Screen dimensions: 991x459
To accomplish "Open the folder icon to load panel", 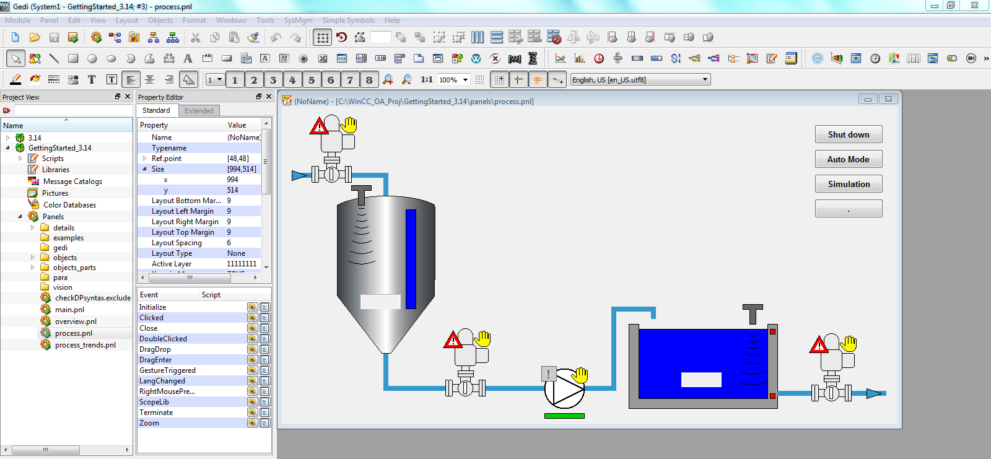I will click(x=35, y=38).
